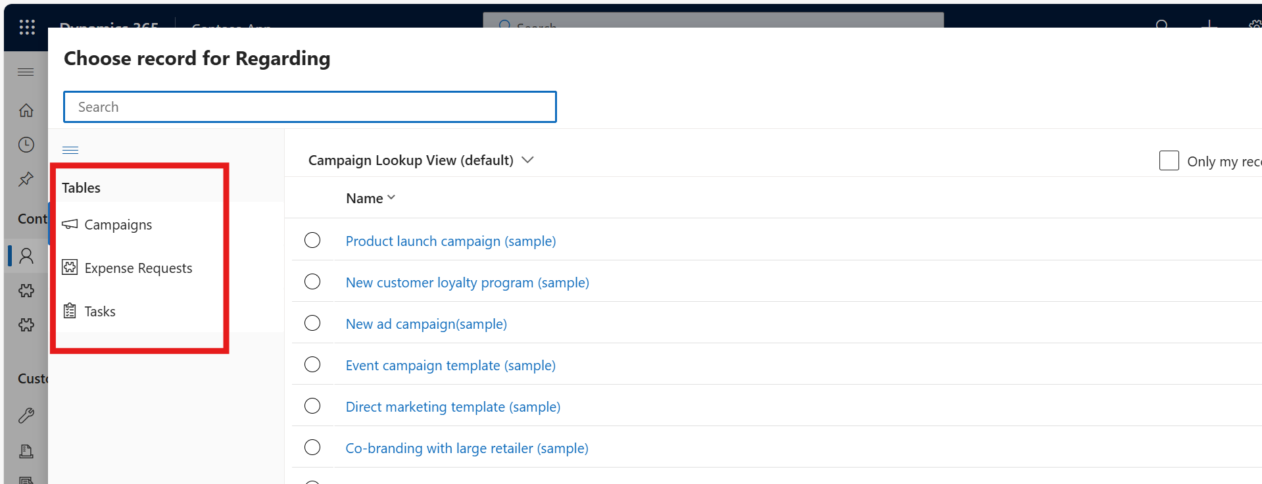
Task: Open the app launcher waffle icon
Action: (x=27, y=27)
